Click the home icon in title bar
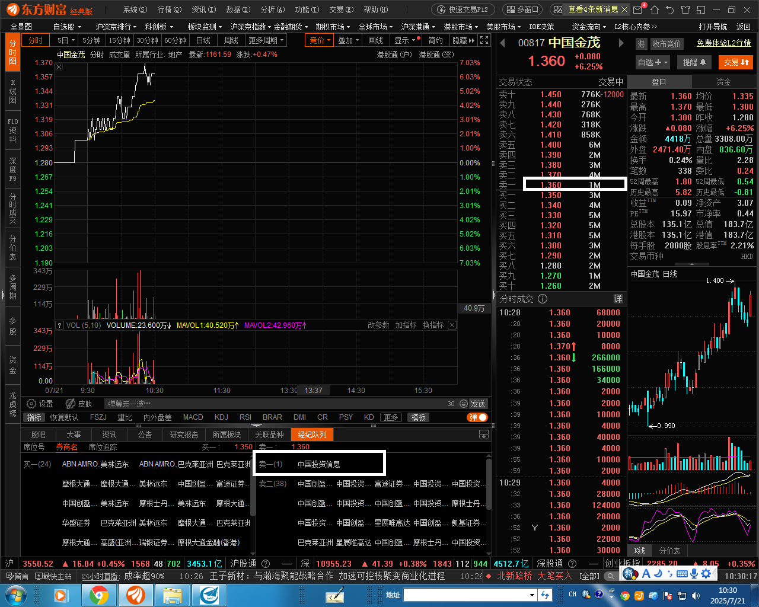This screenshot has height=607, width=759. [x=655, y=9]
